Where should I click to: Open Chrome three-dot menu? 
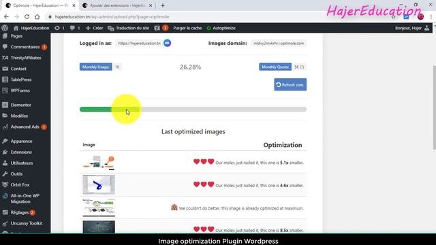(431, 17)
